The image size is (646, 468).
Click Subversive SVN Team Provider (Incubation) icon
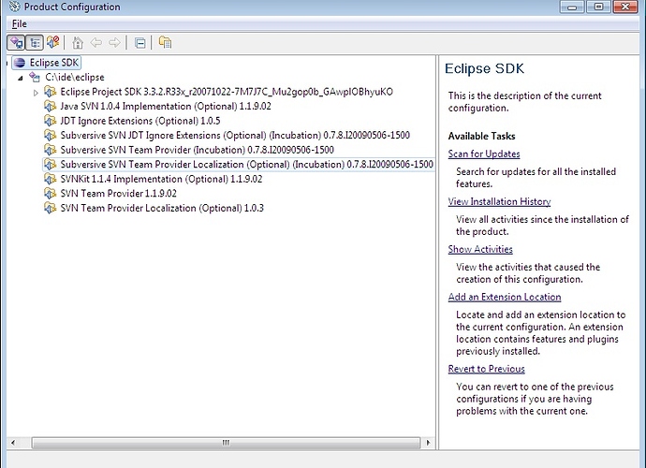pos(51,150)
